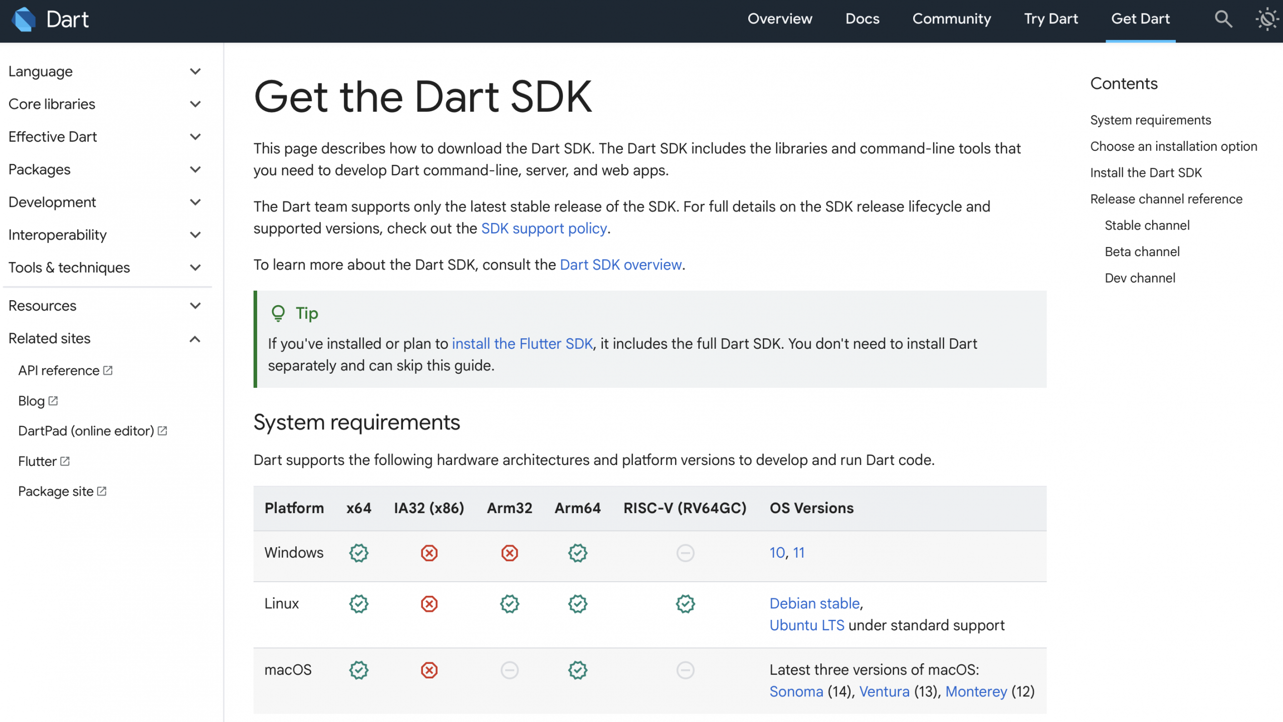The image size is (1283, 722).
Task: Open the Docs navigation tab
Action: pyautogui.click(x=862, y=19)
